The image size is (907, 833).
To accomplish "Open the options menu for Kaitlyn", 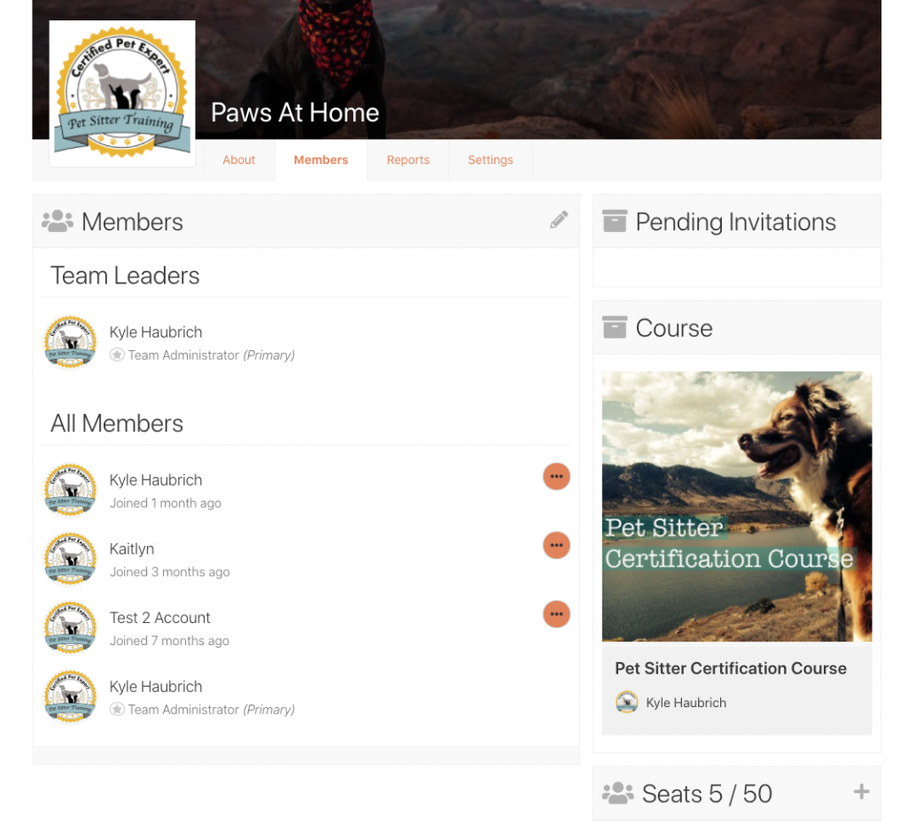I will click(x=556, y=545).
